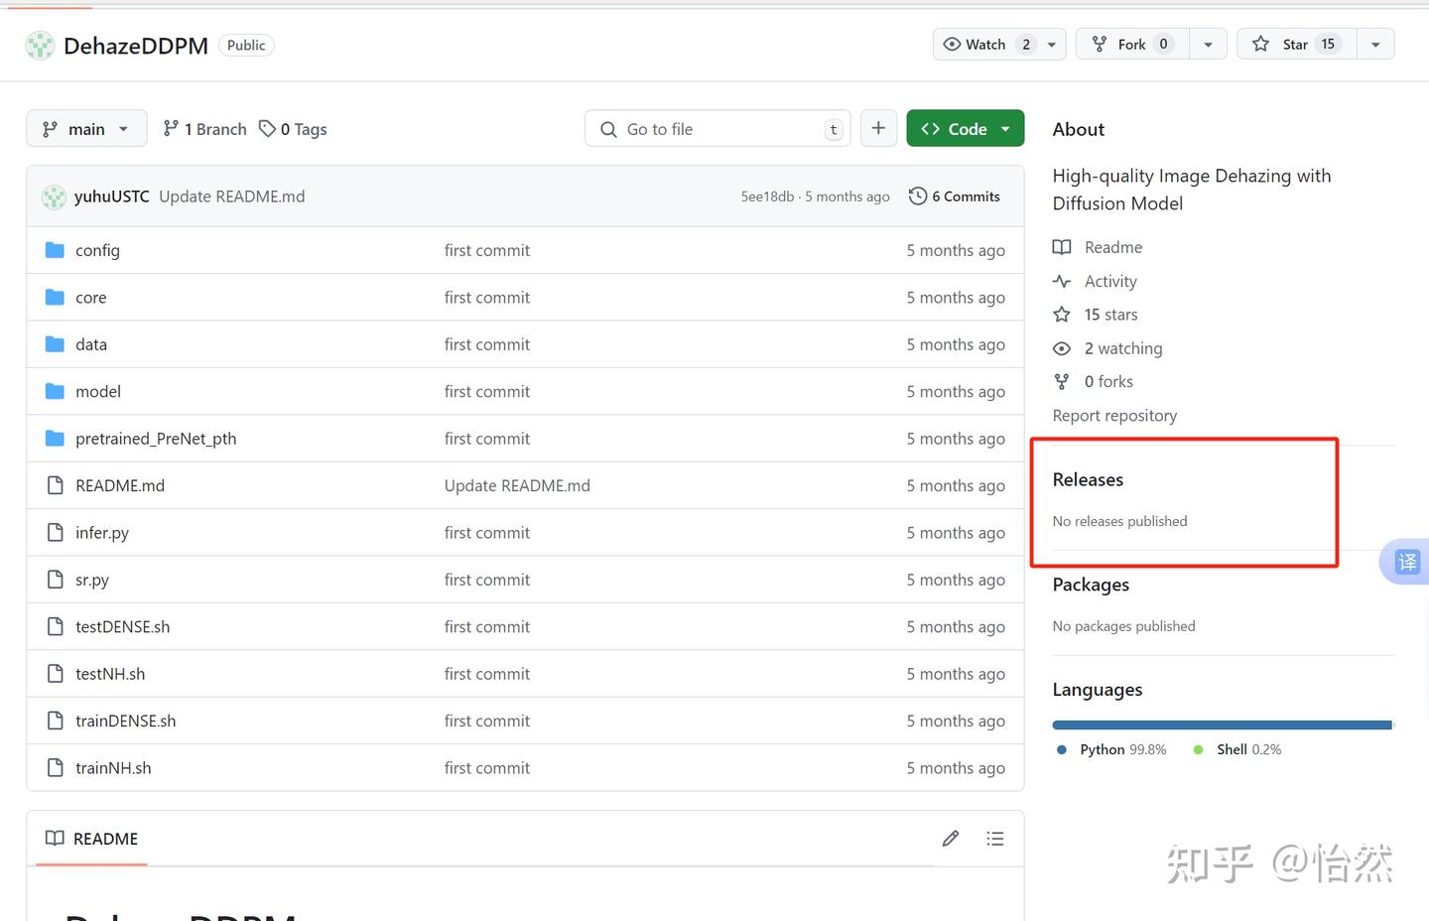Click the plus add file button

878,129
